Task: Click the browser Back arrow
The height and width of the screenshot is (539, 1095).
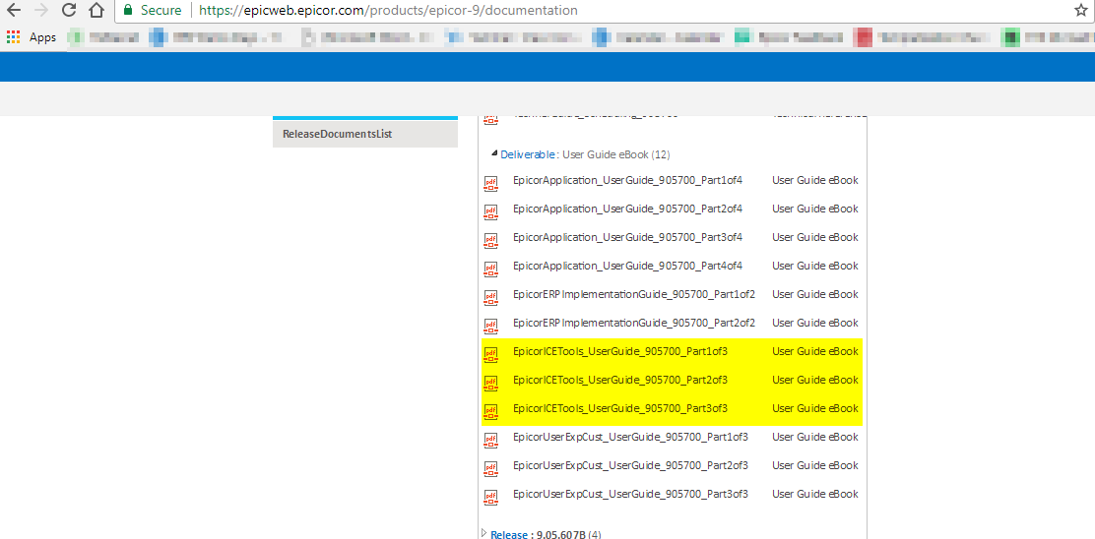Action: (13, 11)
